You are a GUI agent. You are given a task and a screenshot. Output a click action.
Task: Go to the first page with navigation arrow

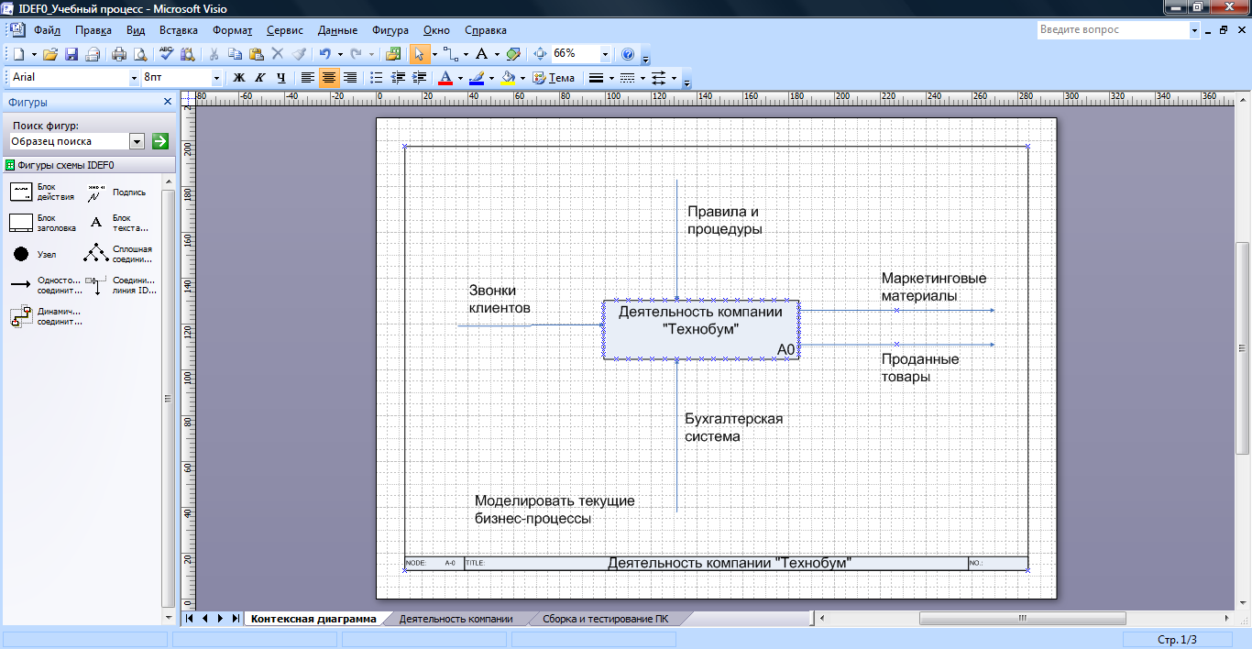(190, 619)
